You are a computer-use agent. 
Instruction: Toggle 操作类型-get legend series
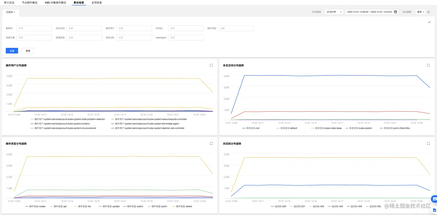pos(58,206)
